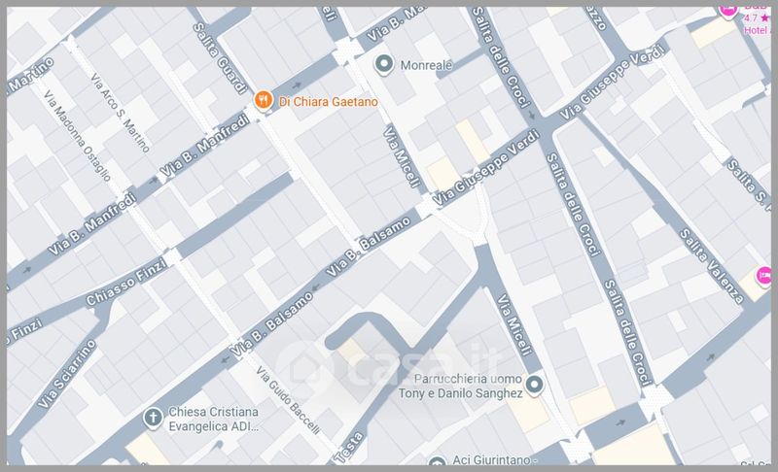Select the Chiesa Cristiana Evangelica ADI label
Screen dimensions: 778x472
click(214, 419)
